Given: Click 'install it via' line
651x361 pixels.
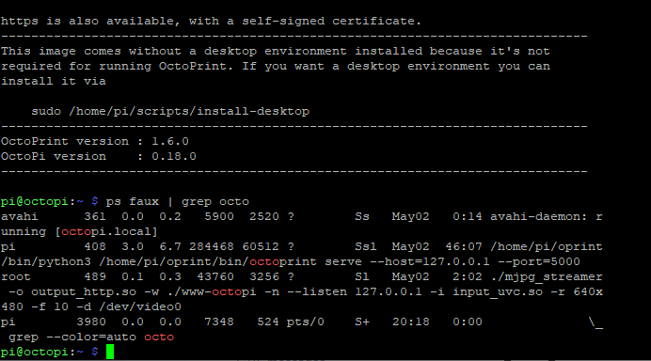Looking at the screenshot, I should (x=53, y=82).
